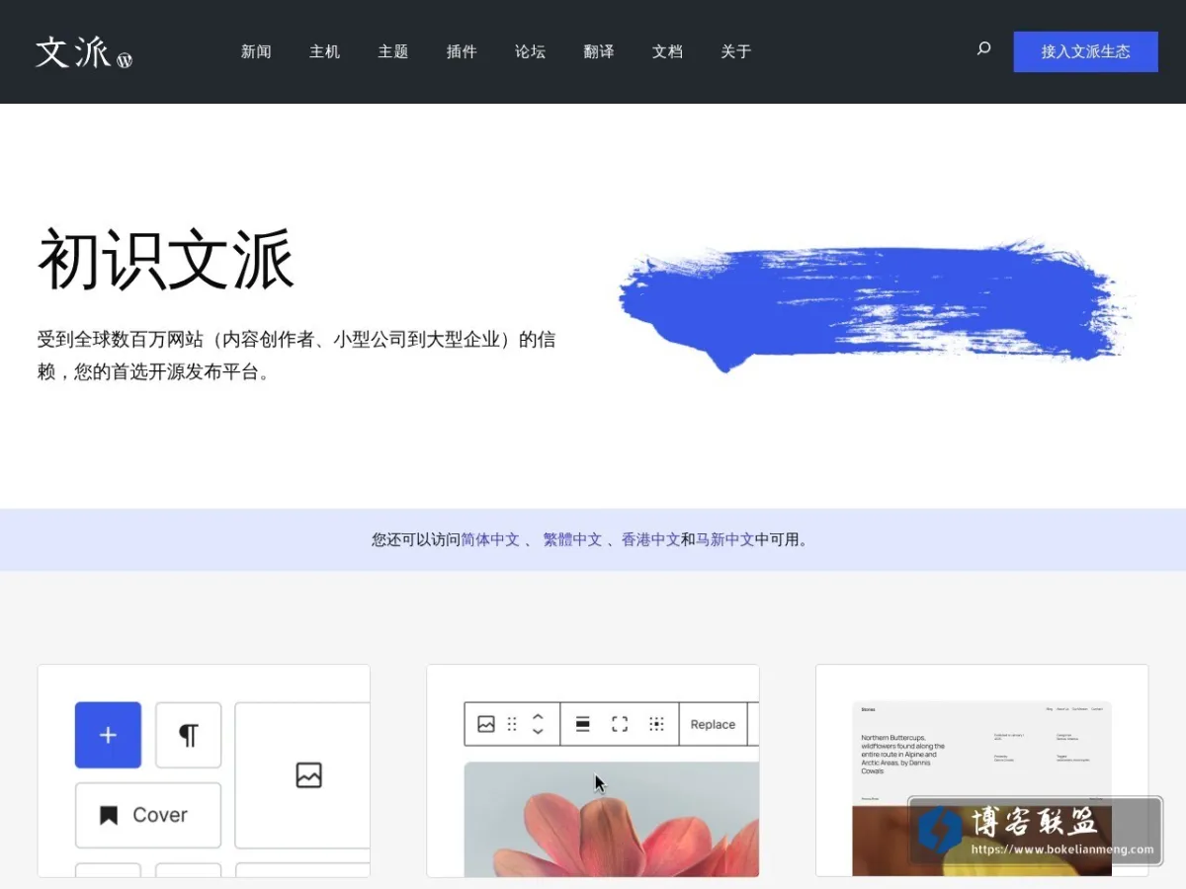Click the Replace button in the block toolbar
Viewport: 1186px width, 889px height.
(713, 724)
